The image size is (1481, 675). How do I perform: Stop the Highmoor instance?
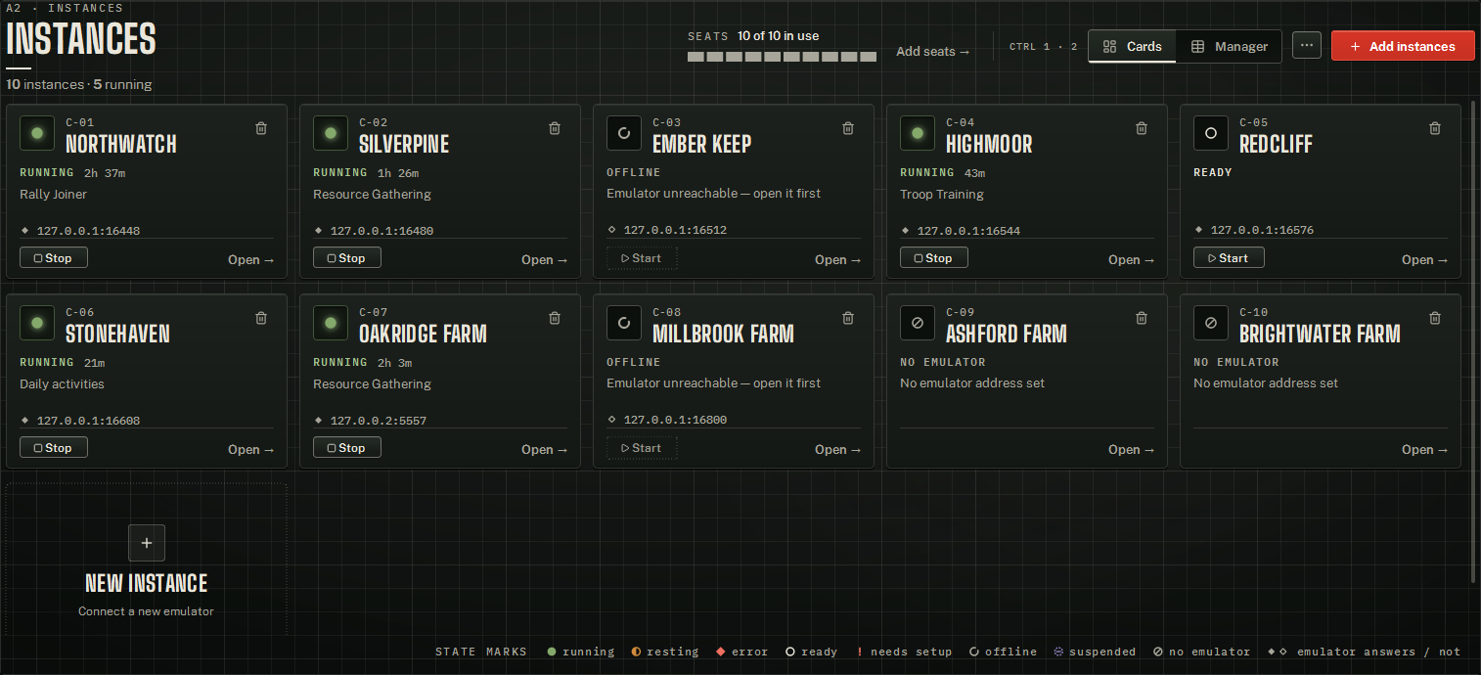click(x=934, y=257)
